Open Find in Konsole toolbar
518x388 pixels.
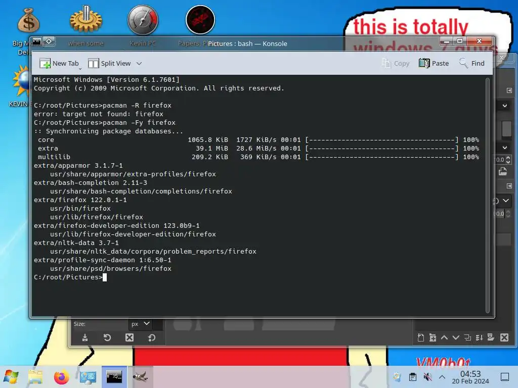(472, 63)
